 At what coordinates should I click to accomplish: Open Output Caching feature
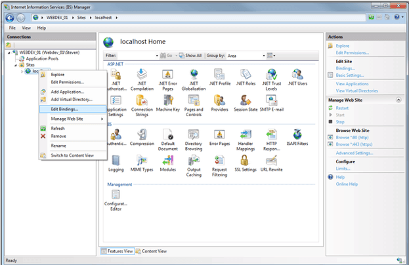[194, 165]
